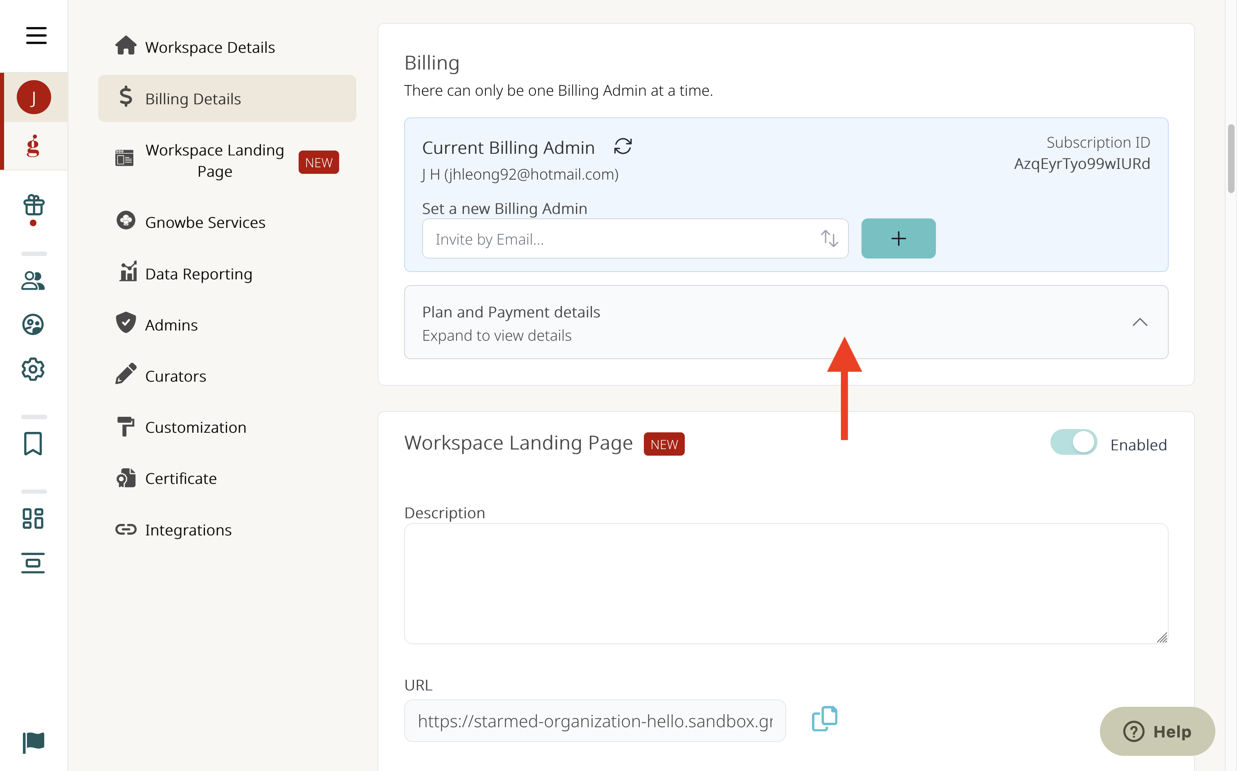
Task: Click into the Invite by Email field
Action: point(635,238)
